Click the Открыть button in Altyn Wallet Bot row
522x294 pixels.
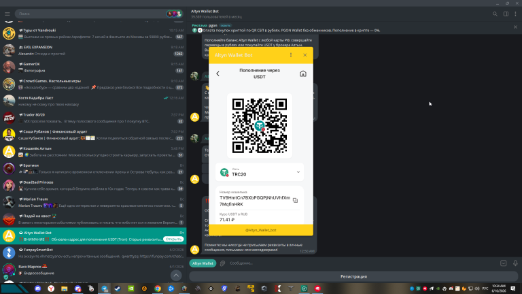(x=173, y=239)
